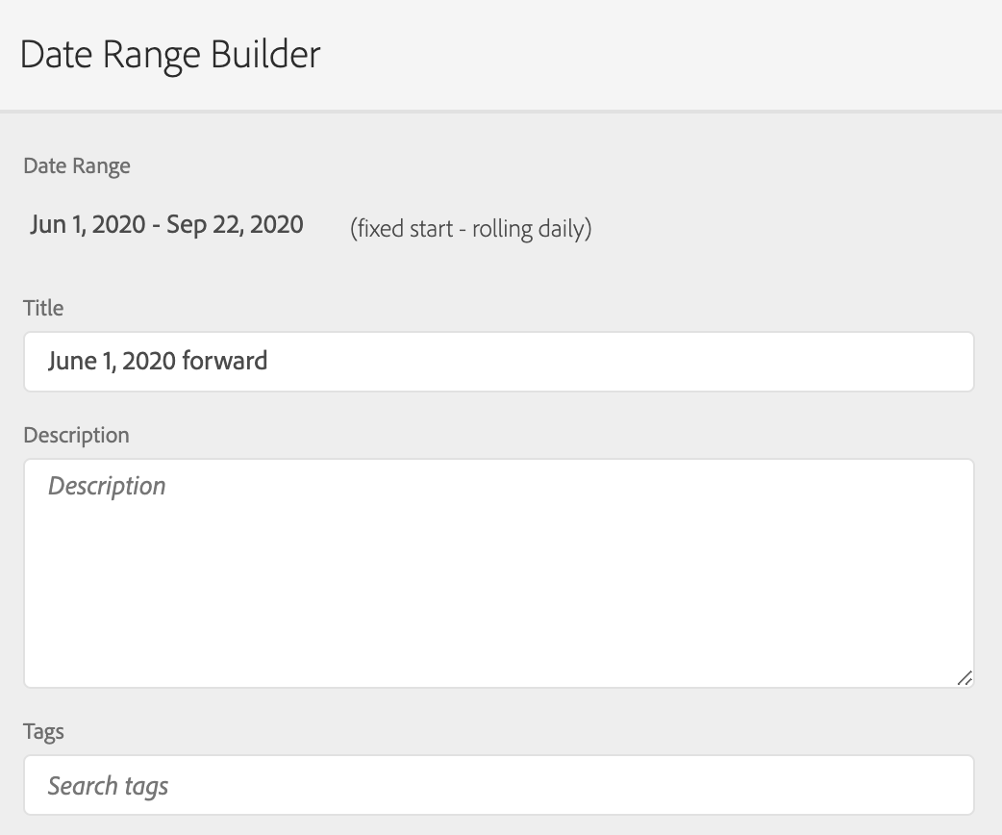Click the Description placeholder text
The height and width of the screenshot is (835, 1002).
(107, 486)
